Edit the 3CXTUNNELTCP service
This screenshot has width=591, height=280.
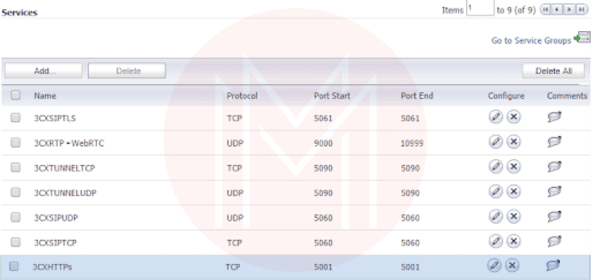click(496, 167)
